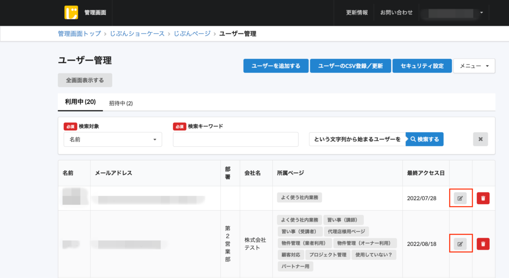Image resolution: width=509 pixels, height=278 pixels.
Task: Switch to the 招待中 tab
Action: [x=120, y=102]
